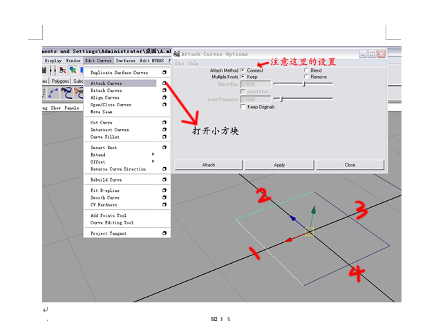
Task: Select Blend attach method radio button
Action: [x=306, y=70]
